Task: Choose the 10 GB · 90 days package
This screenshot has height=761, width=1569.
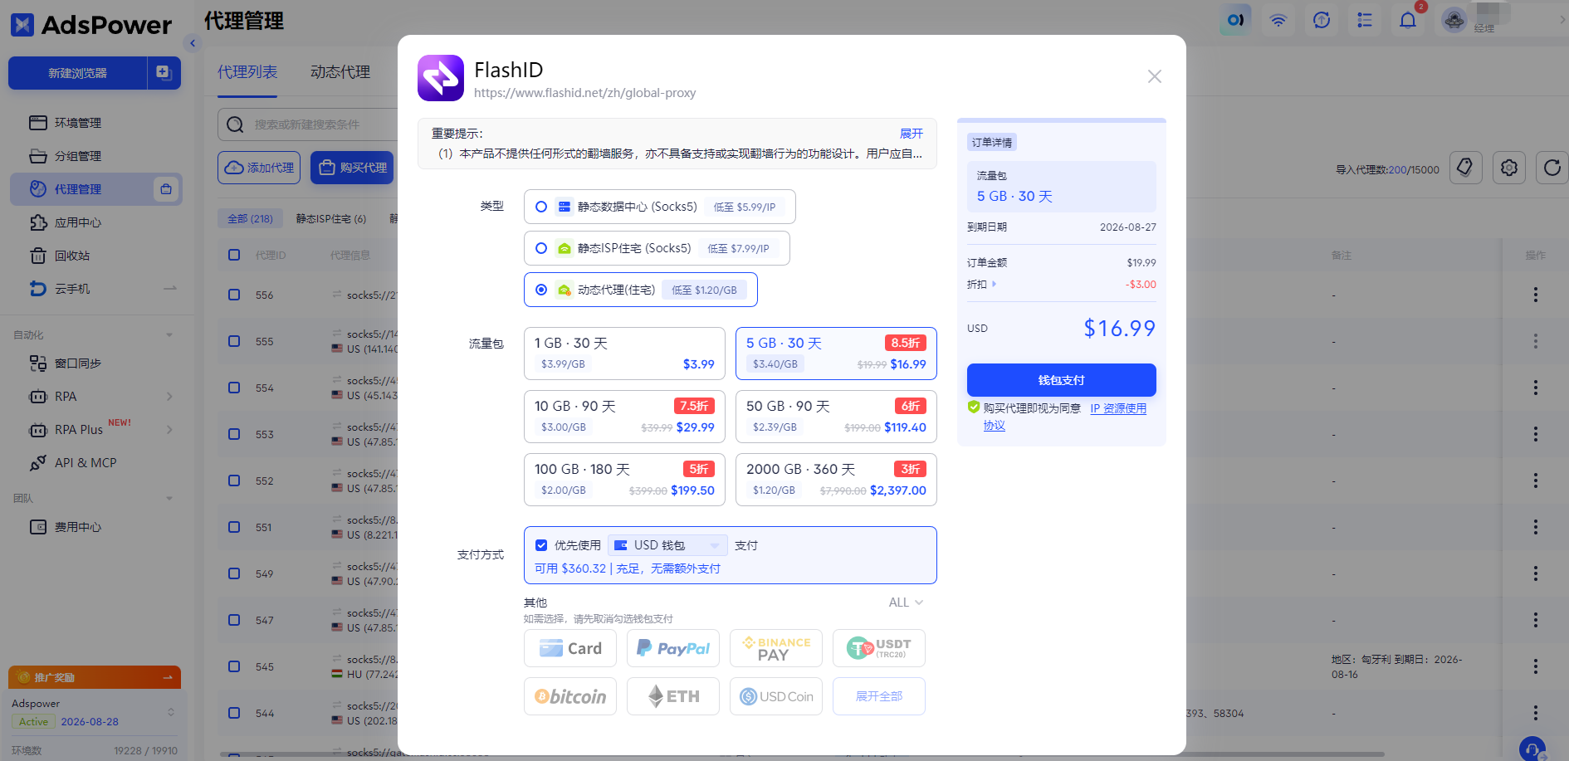Action: click(624, 417)
